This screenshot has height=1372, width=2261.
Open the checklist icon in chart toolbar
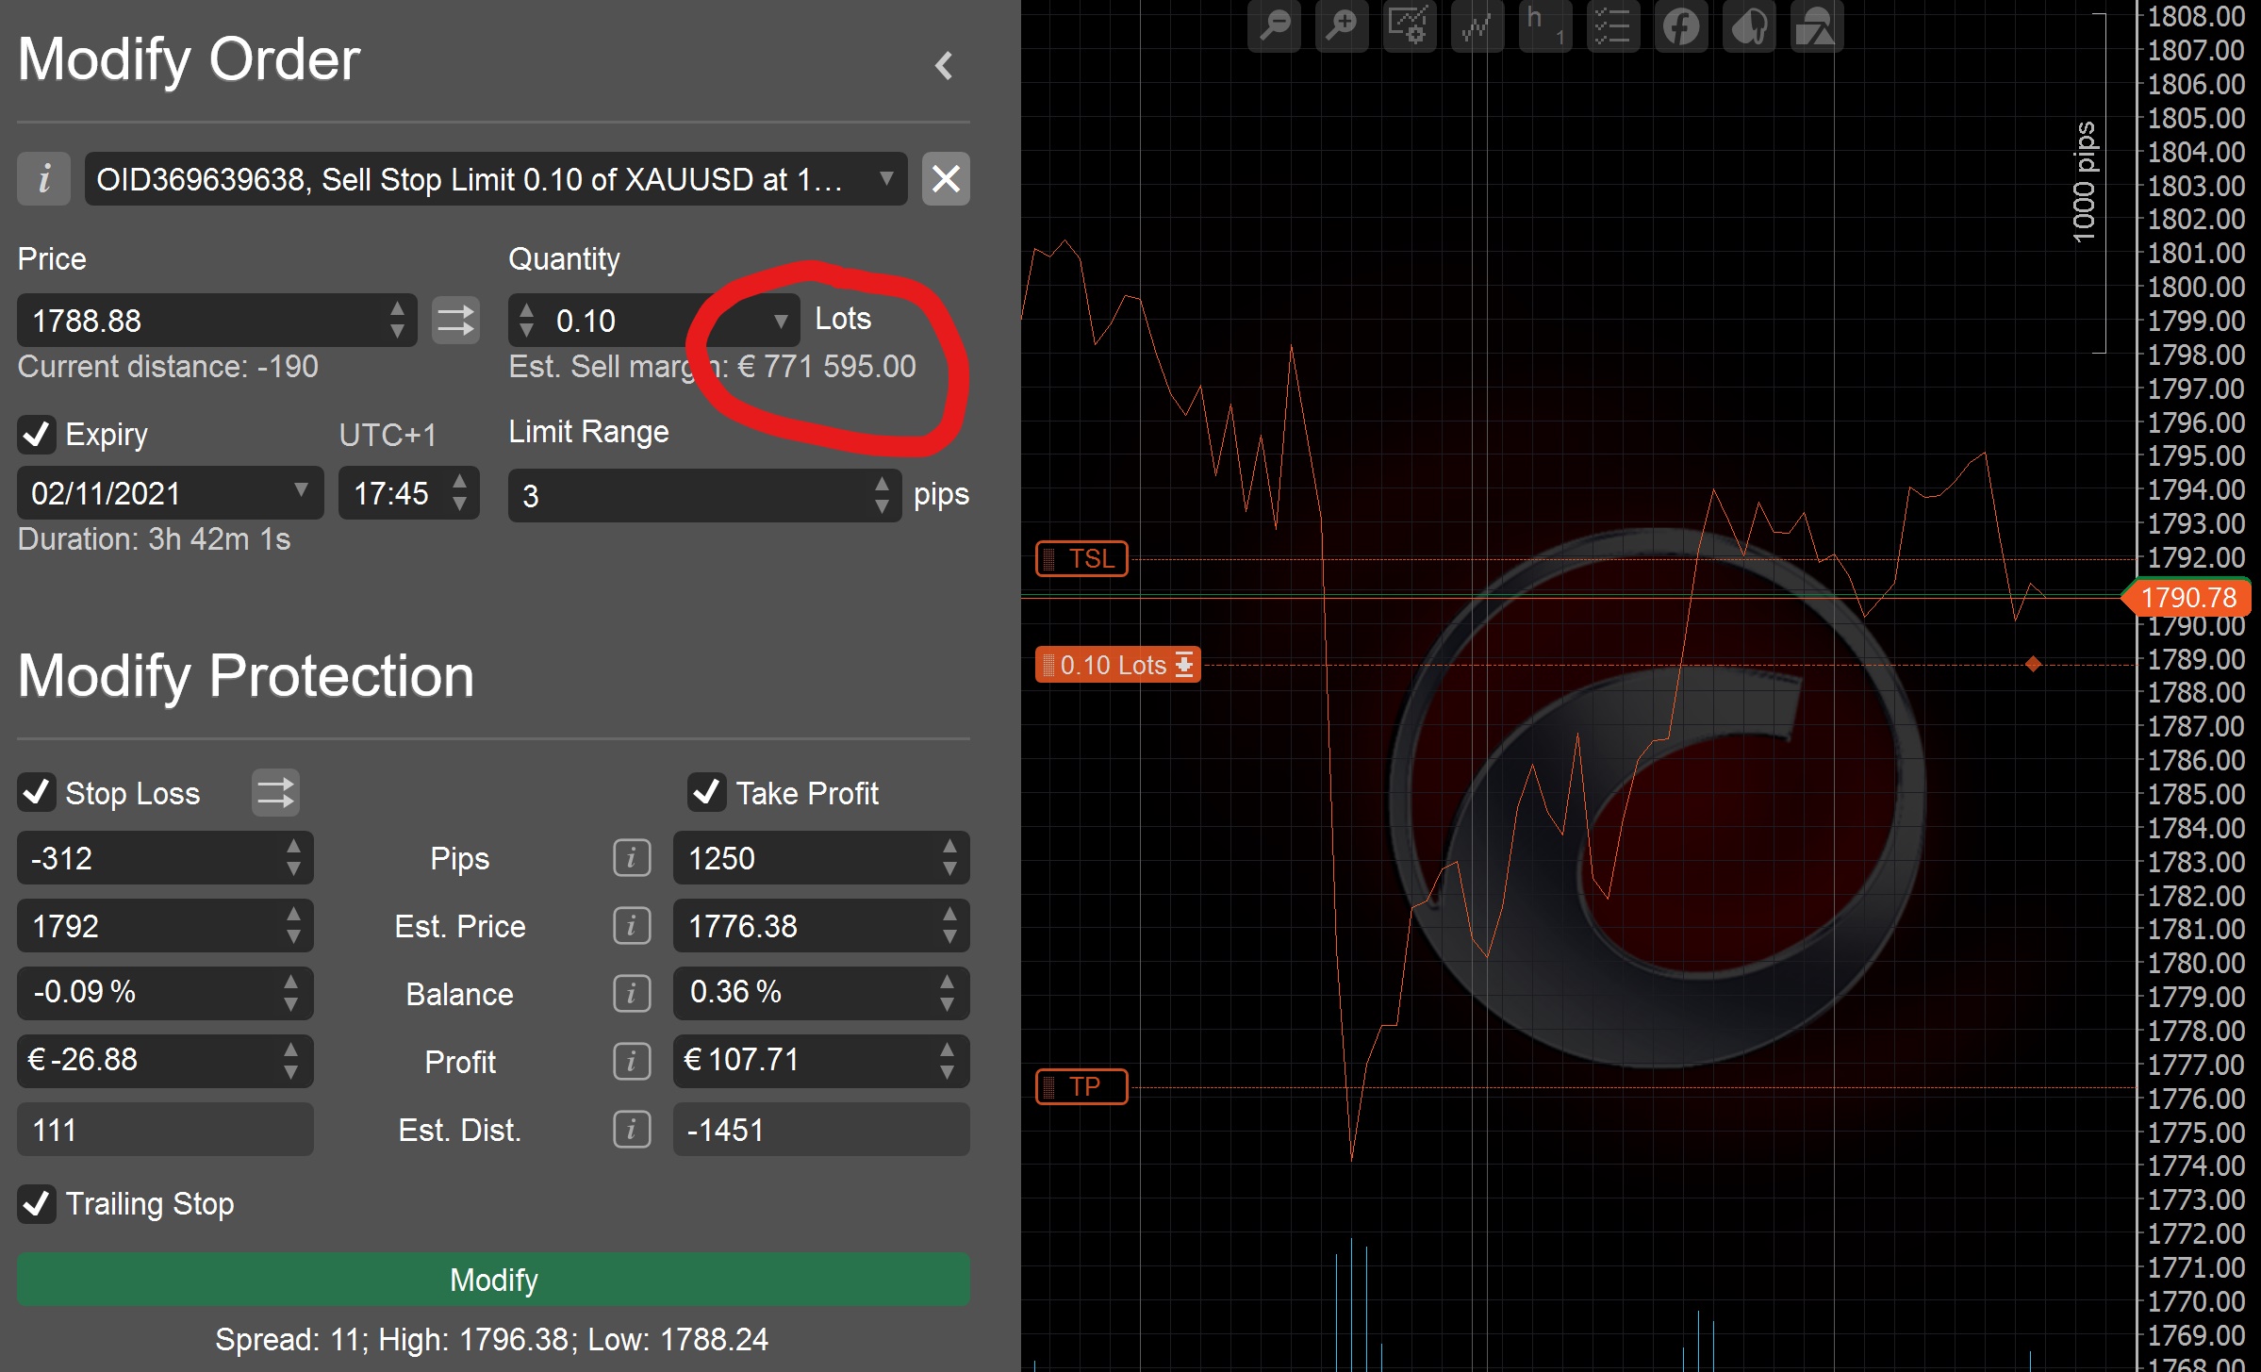(1613, 26)
